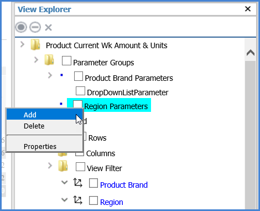Click the scrollbar up arrow
Image resolution: width=260 pixels, height=211 pixels.
point(251,53)
